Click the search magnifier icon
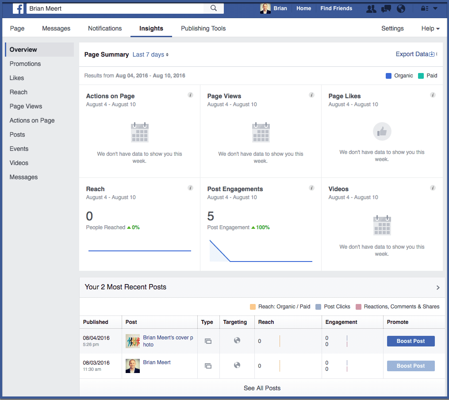The image size is (449, 400). coord(214,8)
